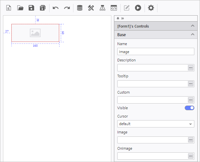Open the hierarchy tree diagram icon
The width and height of the screenshot is (200, 162).
click(102, 8)
